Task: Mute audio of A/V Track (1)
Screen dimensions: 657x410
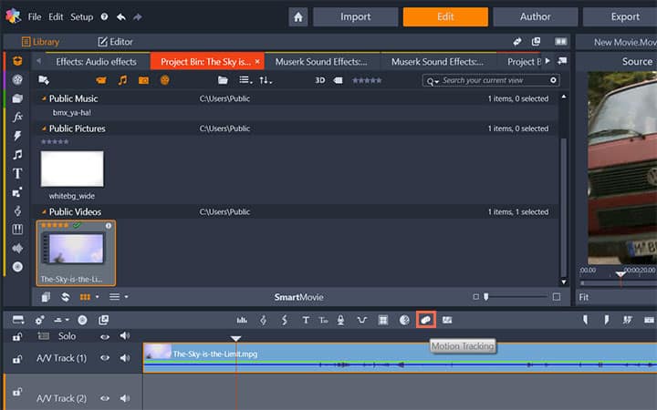Action: point(125,358)
